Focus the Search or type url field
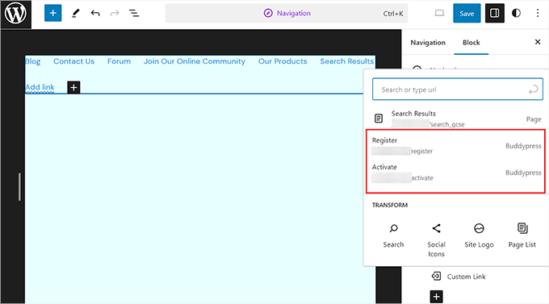 (x=457, y=90)
